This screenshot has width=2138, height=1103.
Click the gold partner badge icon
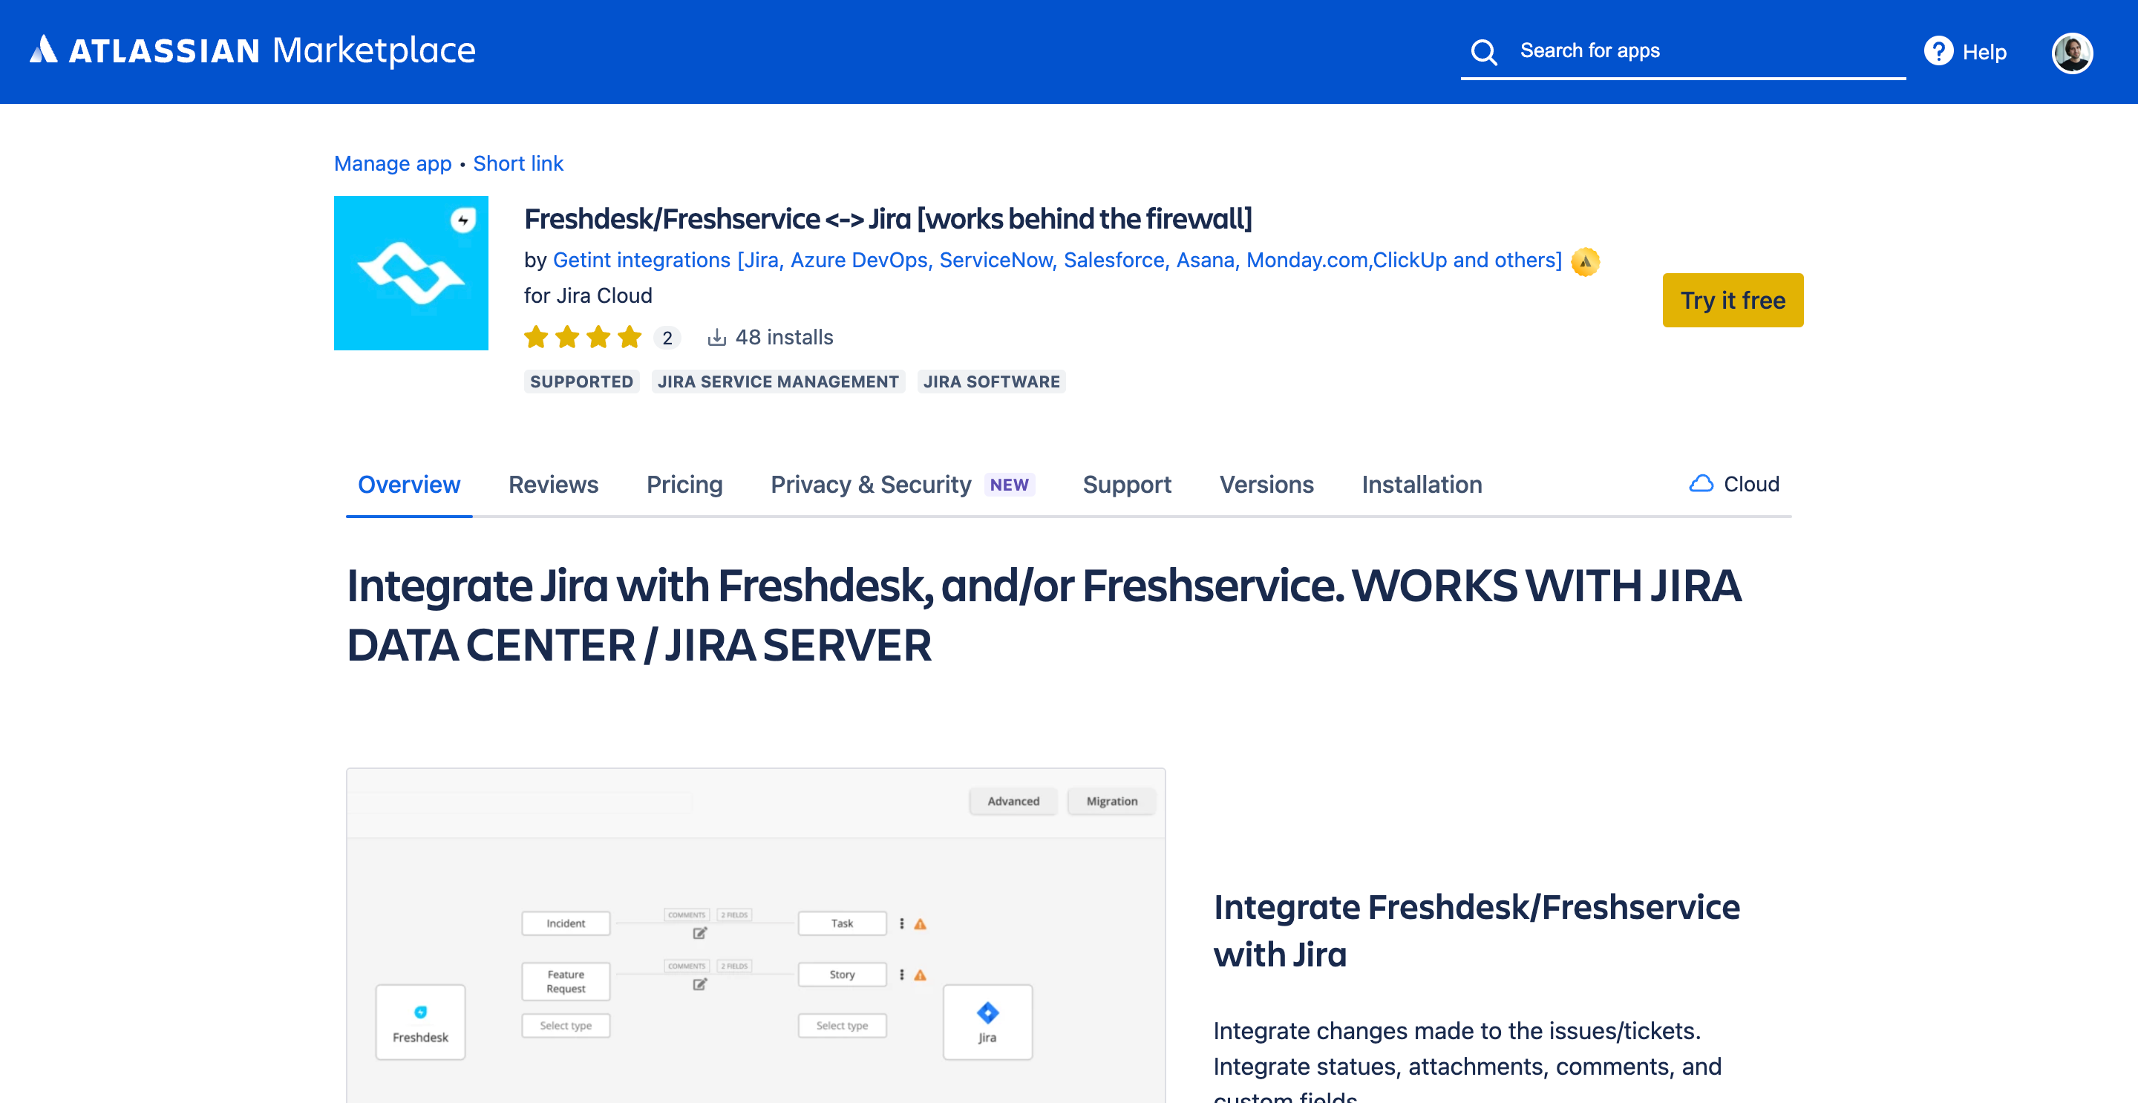(x=1585, y=261)
